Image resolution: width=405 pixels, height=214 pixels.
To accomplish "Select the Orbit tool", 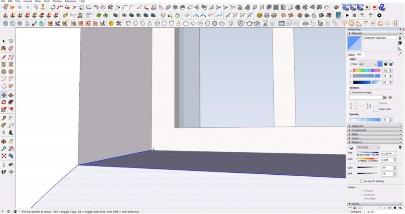I will [x=3, y=142].
